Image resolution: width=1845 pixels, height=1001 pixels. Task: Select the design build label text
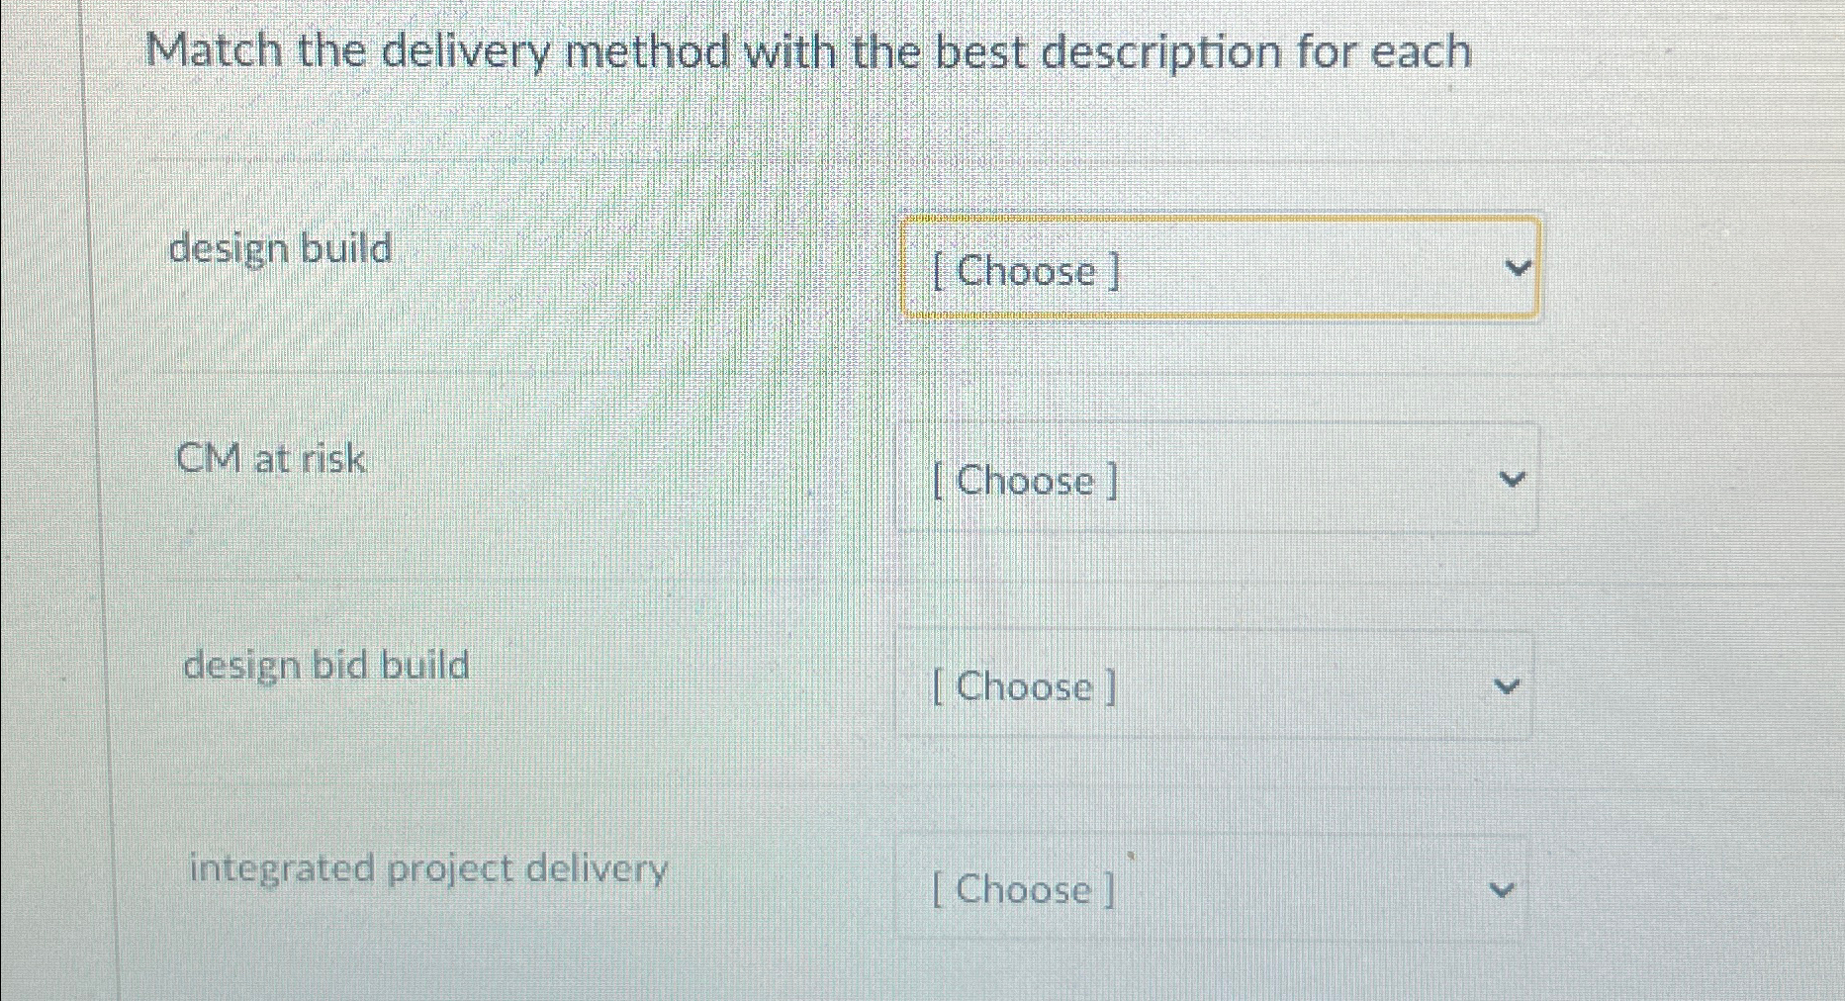click(280, 249)
